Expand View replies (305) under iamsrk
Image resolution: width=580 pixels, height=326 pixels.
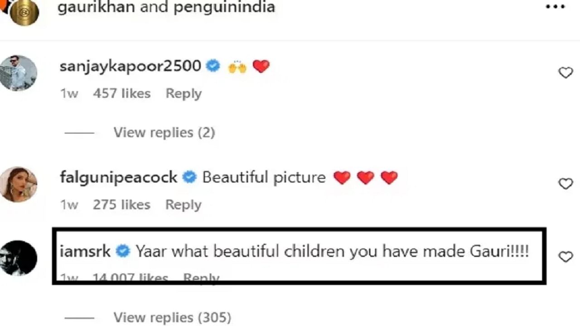click(x=172, y=317)
